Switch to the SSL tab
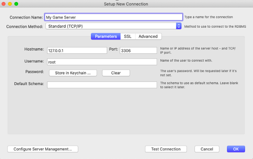253x159 pixels. [128, 36]
